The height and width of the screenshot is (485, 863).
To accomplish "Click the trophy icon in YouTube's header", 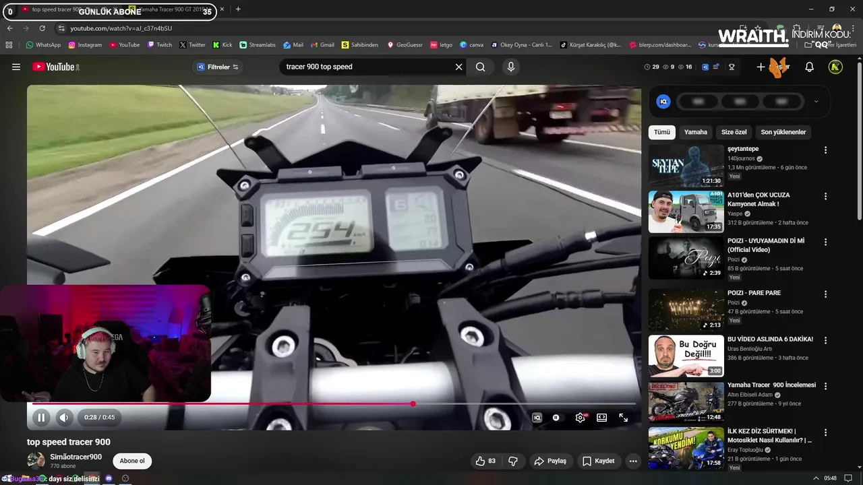I will point(732,67).
